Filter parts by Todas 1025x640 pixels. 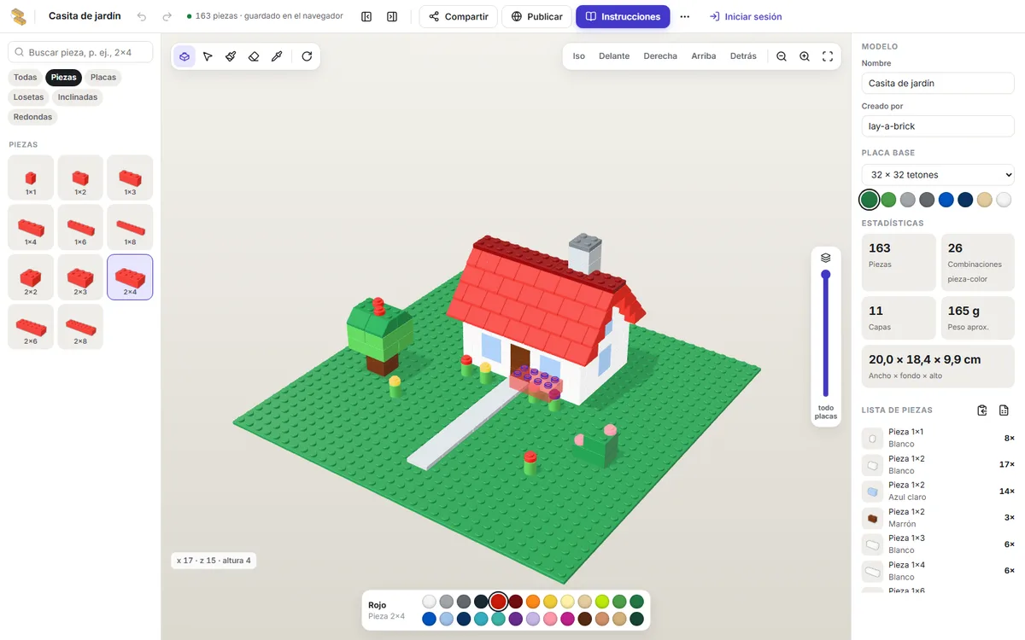pyautogui.click(x=26, y=78)
